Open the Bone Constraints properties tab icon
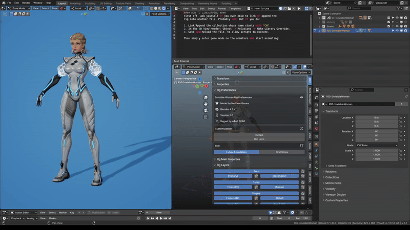Image resolution: width=410 pixels, height=230 pixels. pyautogui.click(x=316, y=174)
